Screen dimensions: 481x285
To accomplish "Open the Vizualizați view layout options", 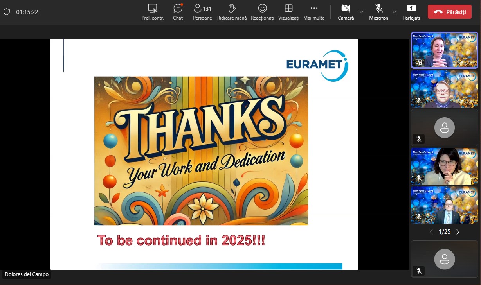I will click(288, 12).
